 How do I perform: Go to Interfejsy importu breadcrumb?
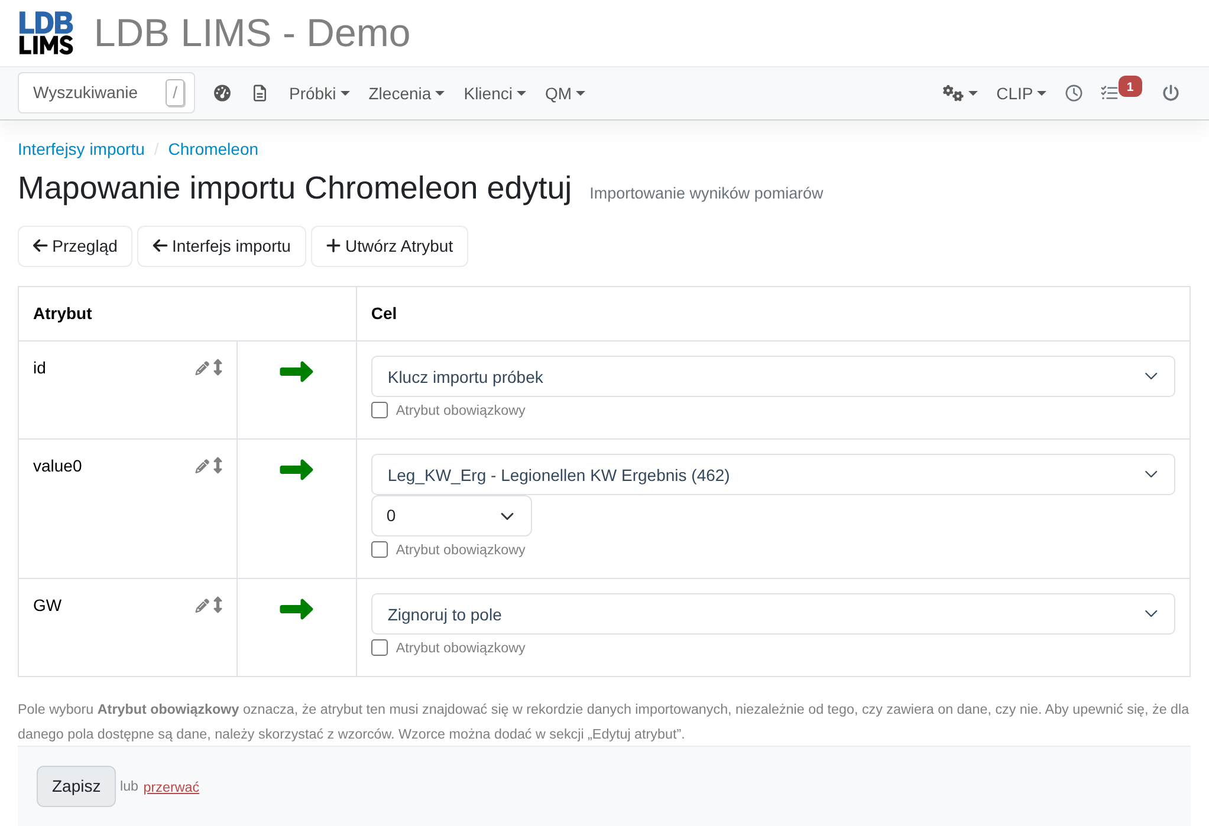(81, 149)
